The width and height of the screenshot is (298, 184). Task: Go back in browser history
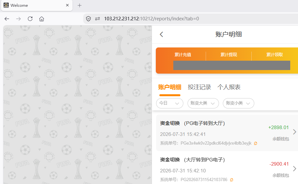coord(7,19)
